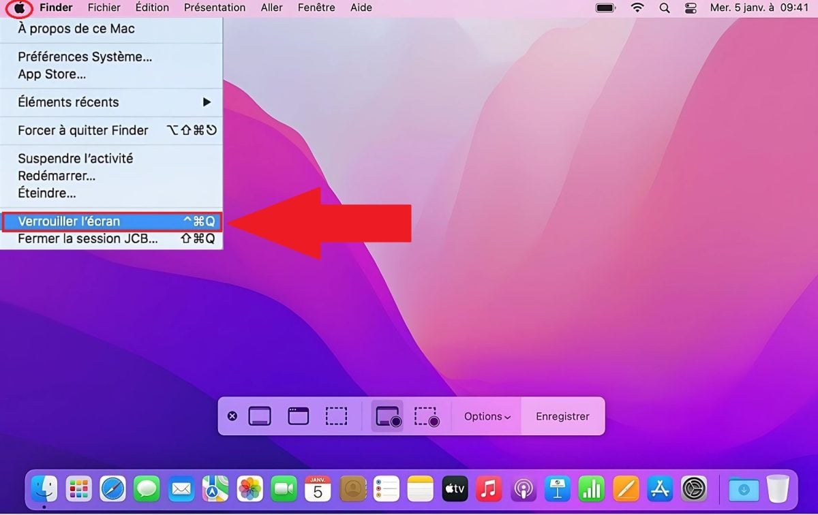Open the Aide menu
The width and height of the screenshot is (818, 515).
pos(361,8)
